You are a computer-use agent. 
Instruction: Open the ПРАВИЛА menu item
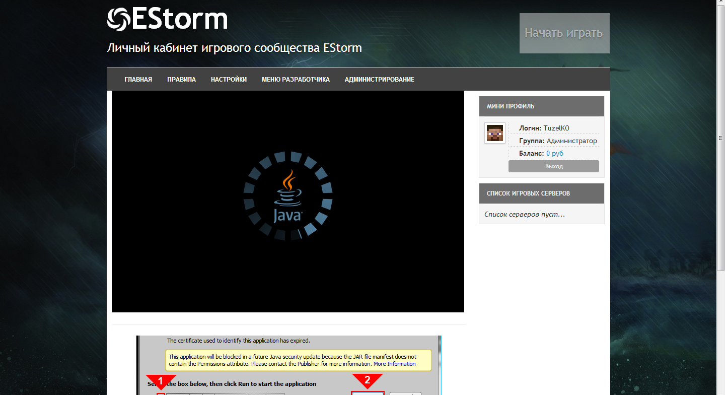[x=181, y=80]
